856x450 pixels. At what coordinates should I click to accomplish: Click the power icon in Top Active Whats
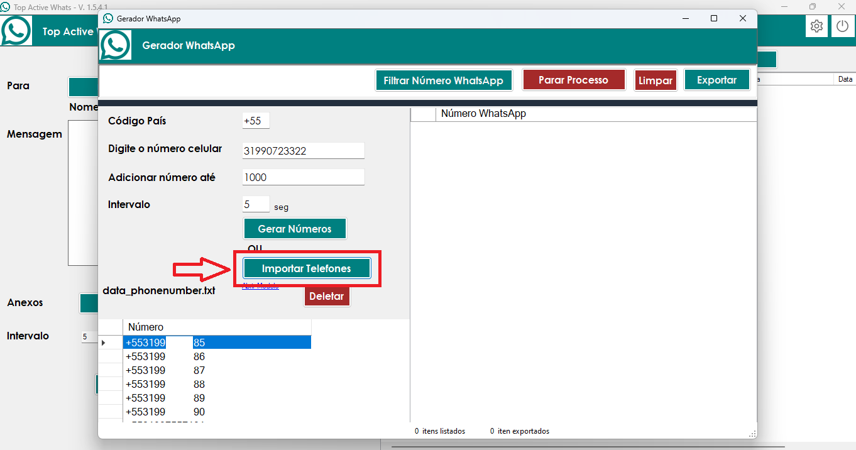pyautogui.click(x=842, y=26)
